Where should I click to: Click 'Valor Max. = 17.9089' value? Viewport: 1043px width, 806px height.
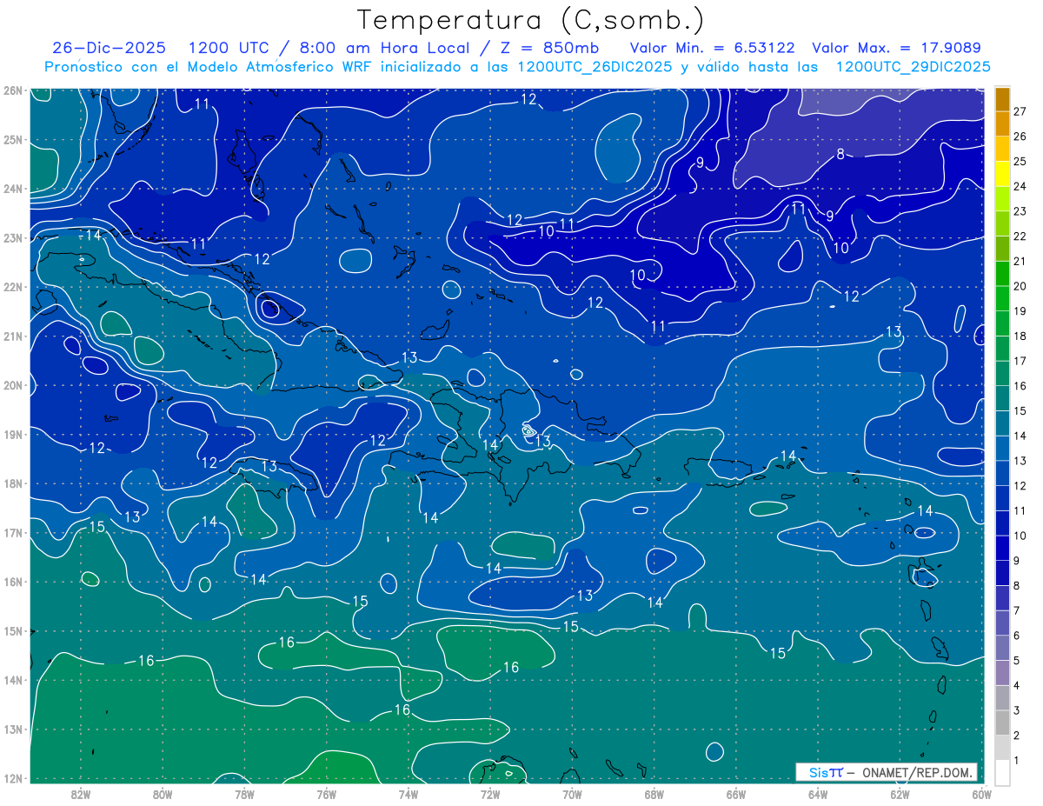pos(896,48)
